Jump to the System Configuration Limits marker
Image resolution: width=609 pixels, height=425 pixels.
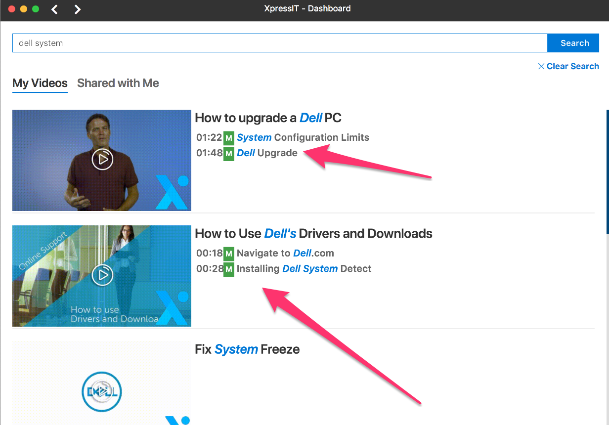(303, 137)
